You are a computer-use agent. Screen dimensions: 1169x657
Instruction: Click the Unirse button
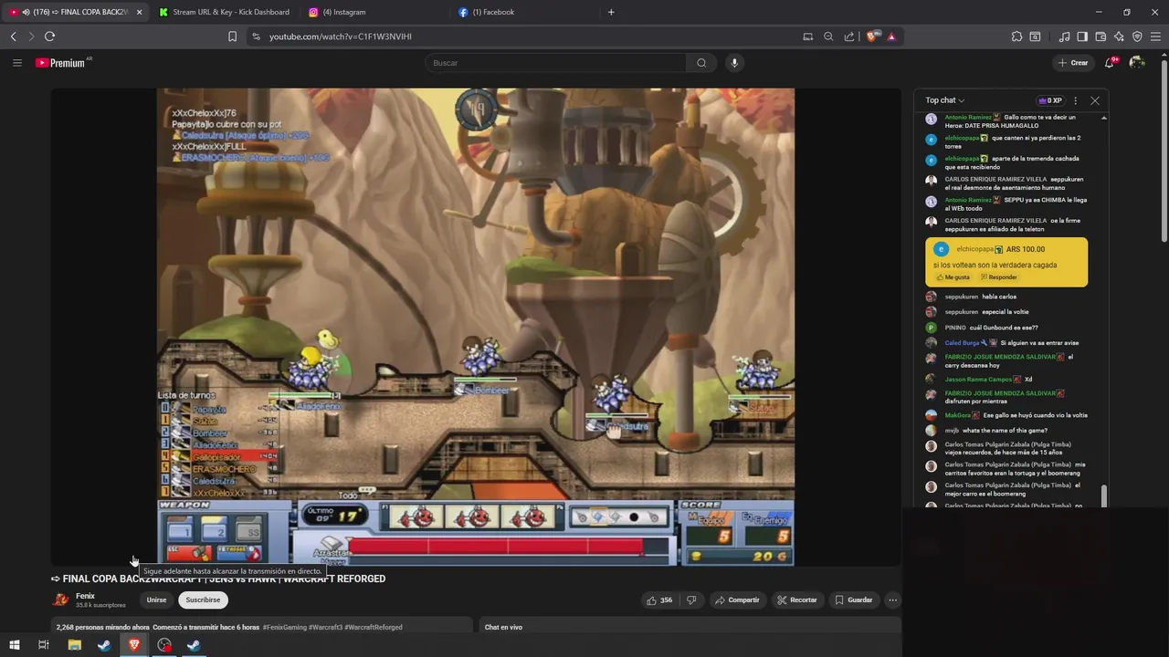(157, 600)
